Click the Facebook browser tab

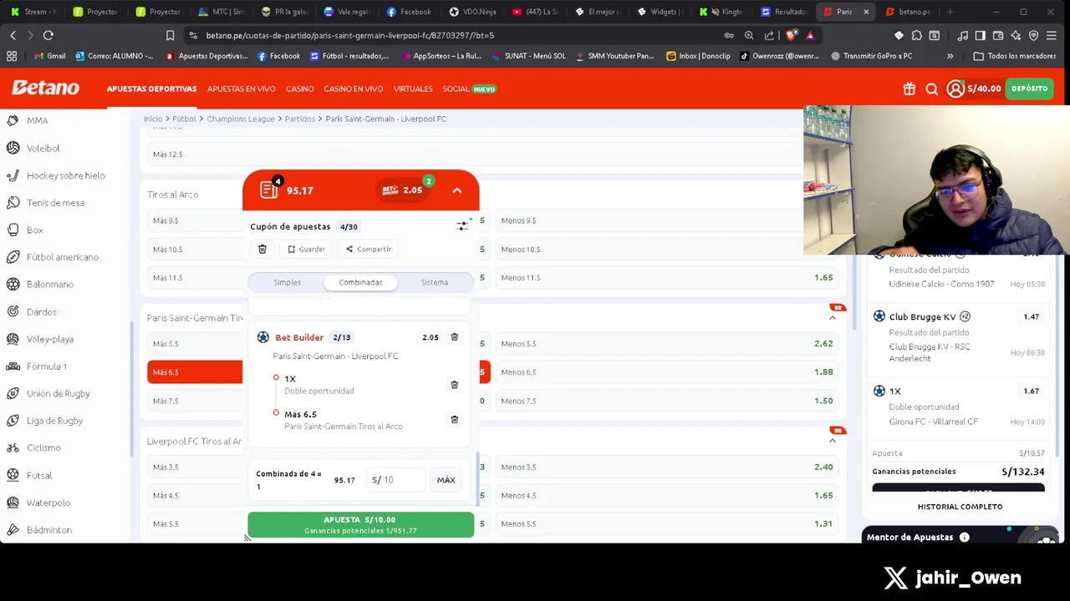click(410, 12)
